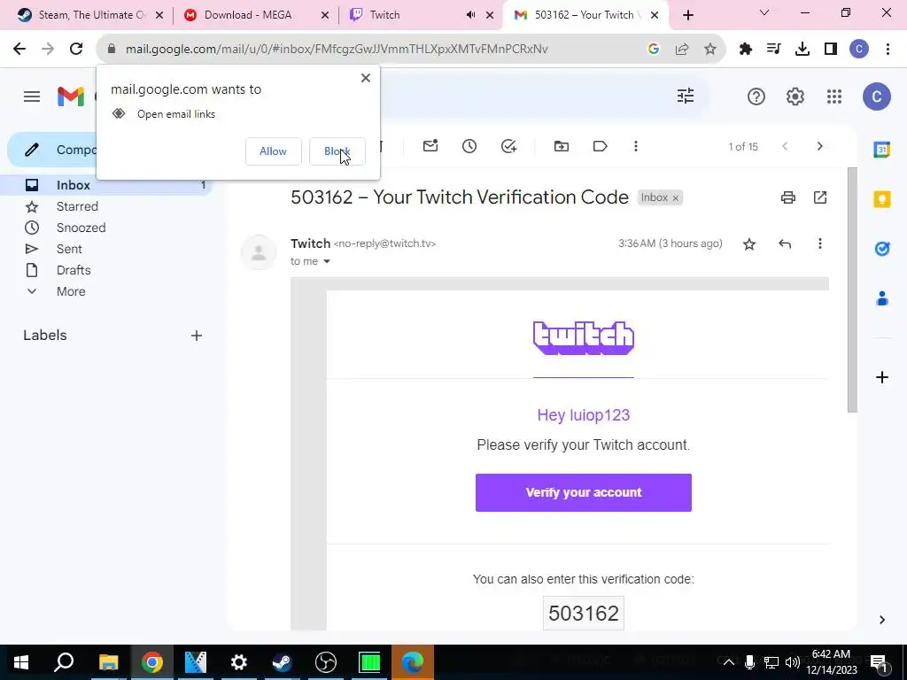Open message more options menu
This screenshot has width=907, height=680.
pos(819,244)
